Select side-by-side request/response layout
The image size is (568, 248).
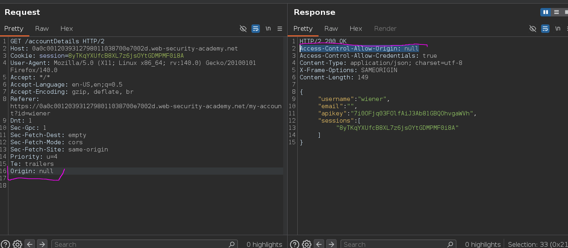pos(546,12)
